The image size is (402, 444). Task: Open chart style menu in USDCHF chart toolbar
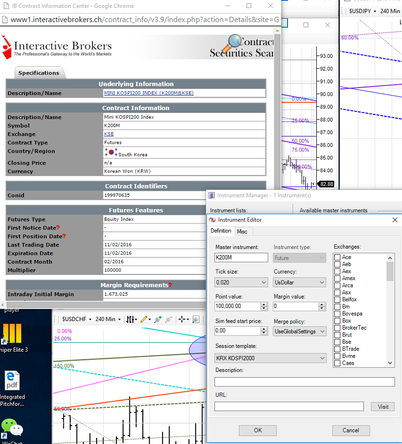[x=131, y=320]
